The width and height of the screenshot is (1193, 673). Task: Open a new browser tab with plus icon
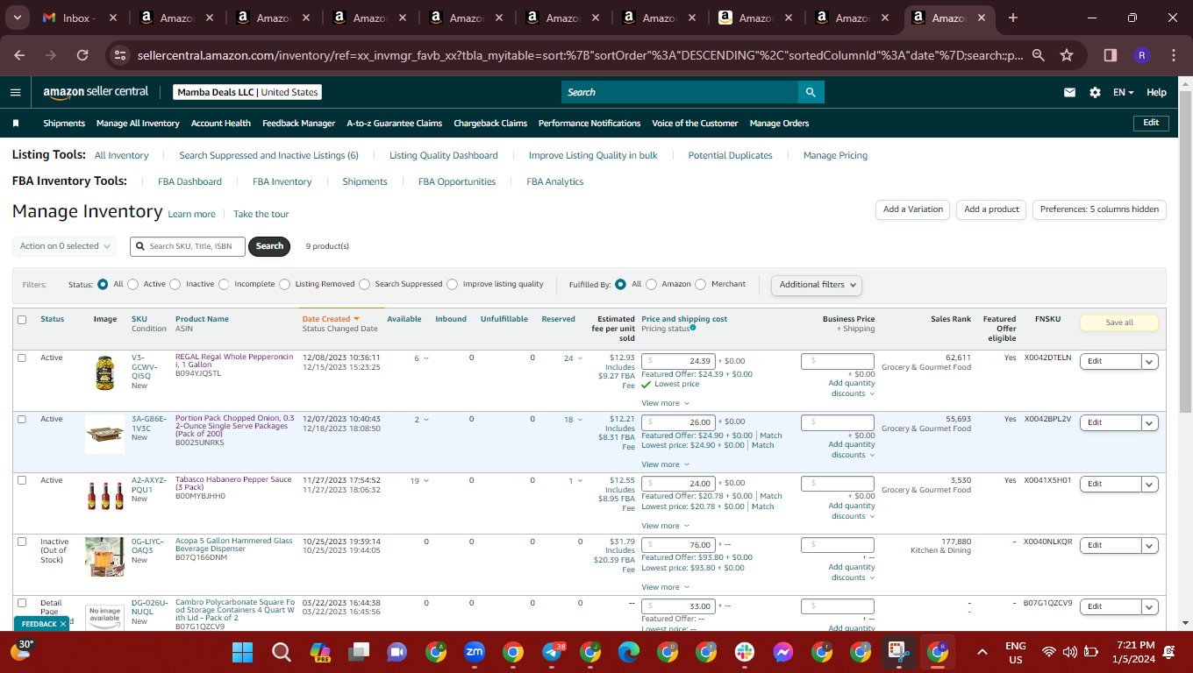[x=1013, y=18]
